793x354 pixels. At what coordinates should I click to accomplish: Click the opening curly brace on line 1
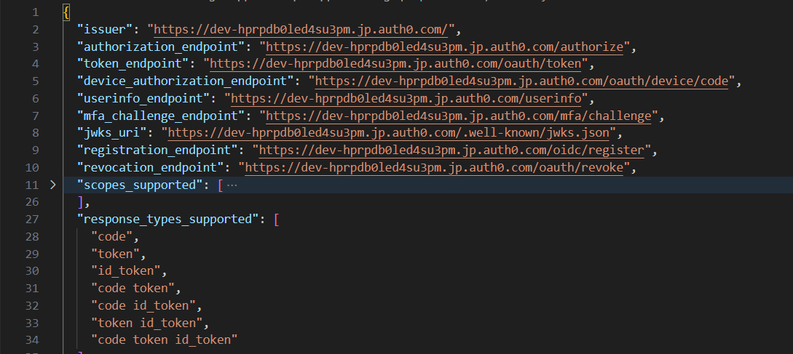pyautogui.click(x=66, y=12)
